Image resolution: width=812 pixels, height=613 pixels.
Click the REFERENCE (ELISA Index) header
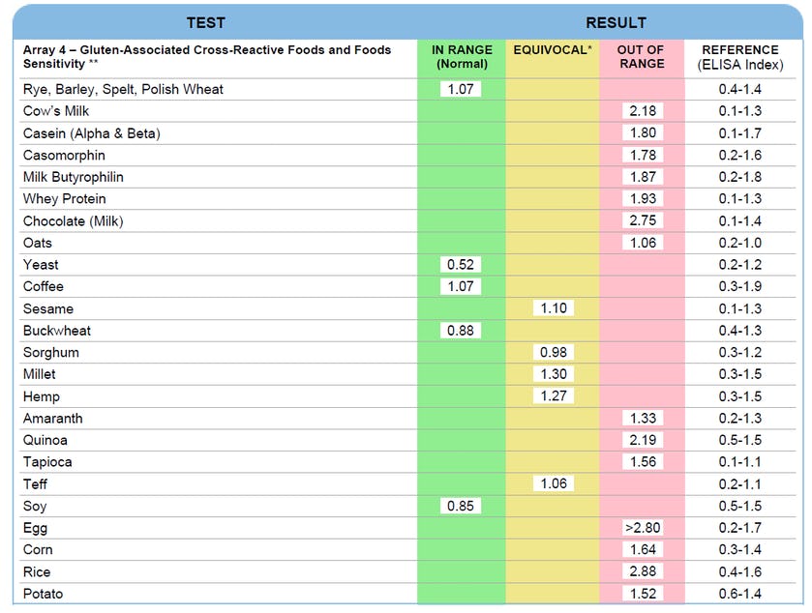click(x=739, y=57)
